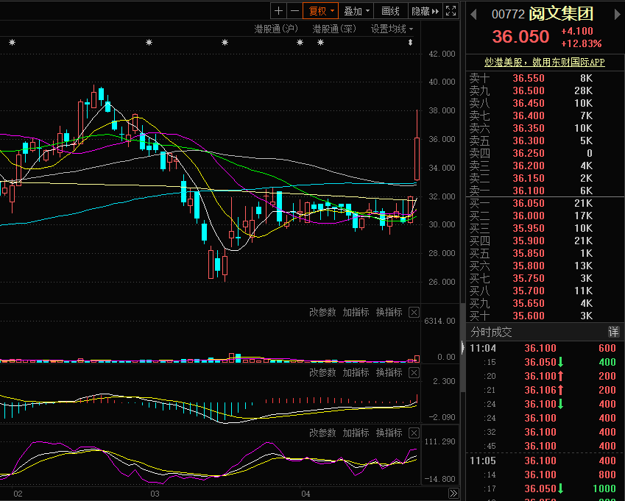
Task: Open the 叠加 dropdown menu
Action: [356, 11]
